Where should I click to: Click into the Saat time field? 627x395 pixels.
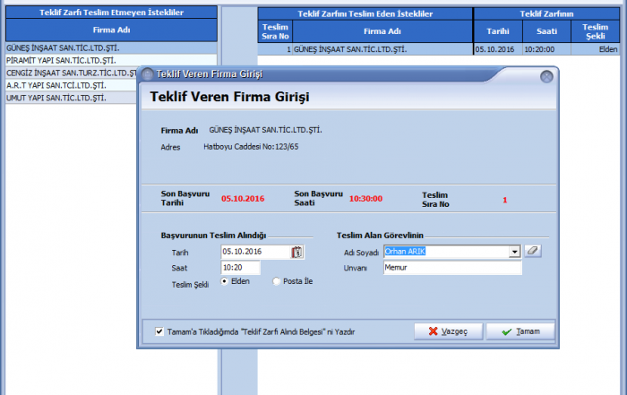tap(240, 267)
